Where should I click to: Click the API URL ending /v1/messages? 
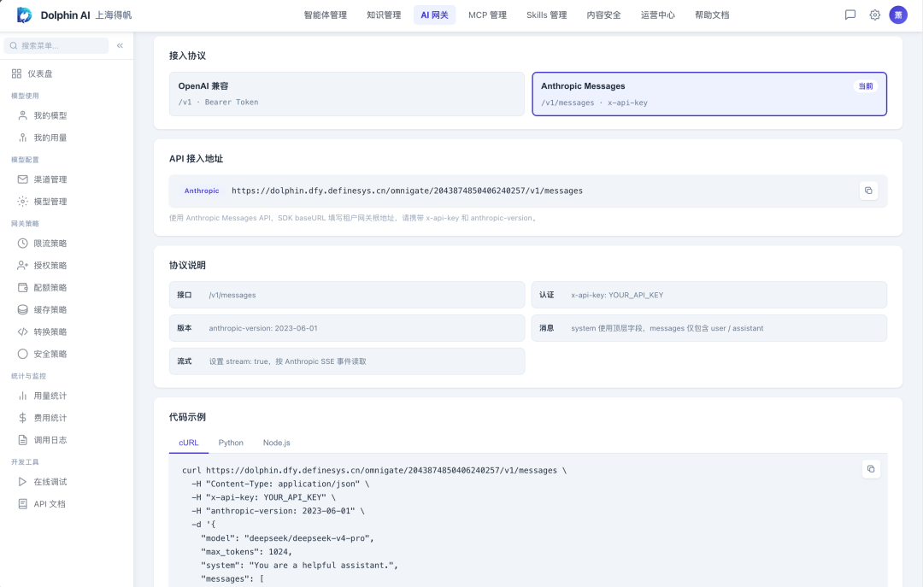[x=407, y=191]
